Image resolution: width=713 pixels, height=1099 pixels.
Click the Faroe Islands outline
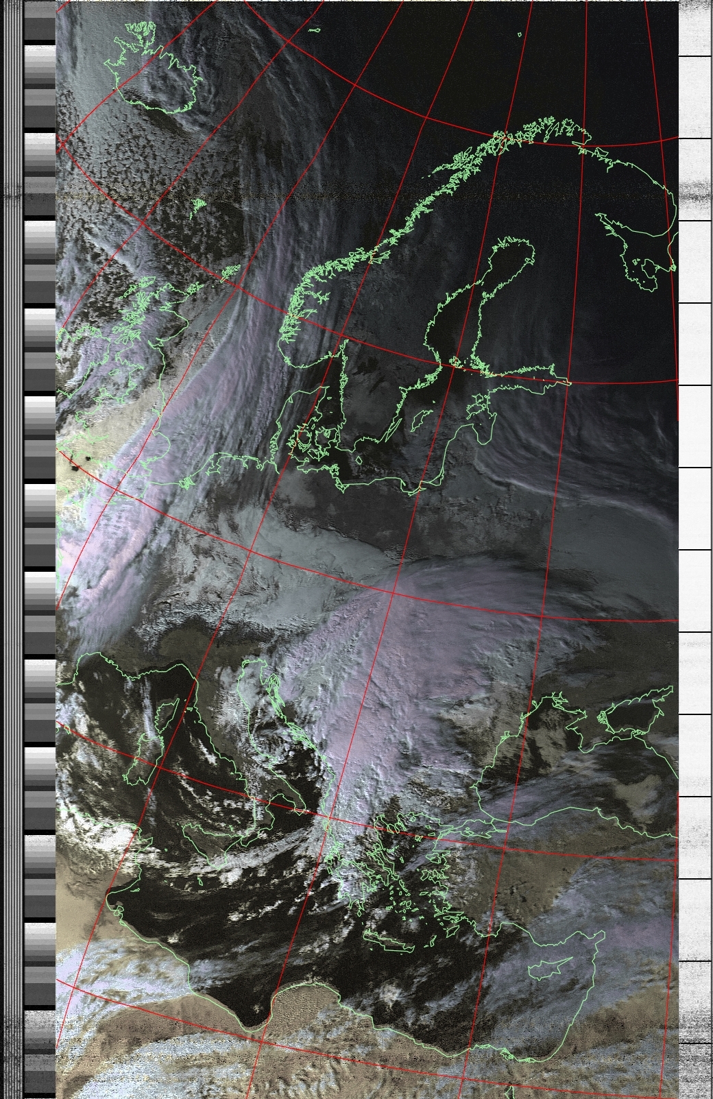tap(199, 204)
